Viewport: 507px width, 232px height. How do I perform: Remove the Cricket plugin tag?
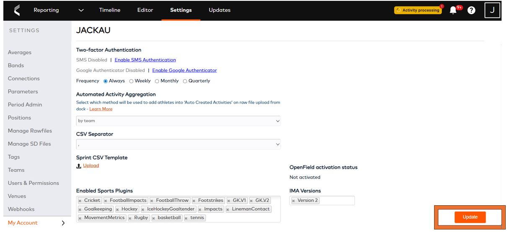pyautogui.click(x=80, y=201)
